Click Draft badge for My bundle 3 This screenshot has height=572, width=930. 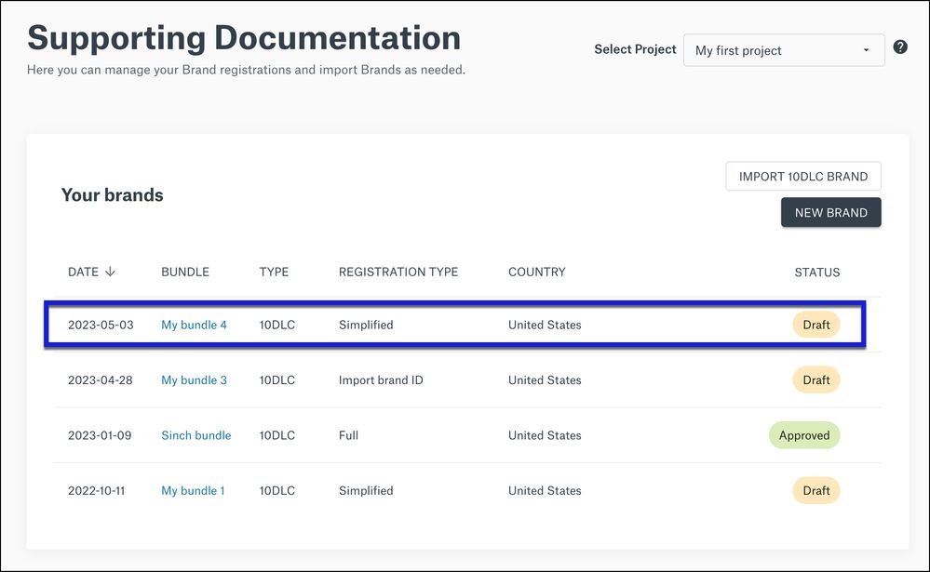(815, 380)
